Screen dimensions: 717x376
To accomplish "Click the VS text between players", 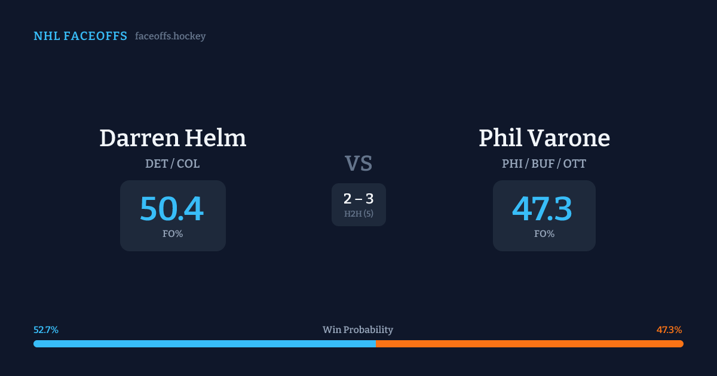I will pyautogui.click(x=358, y=164).
